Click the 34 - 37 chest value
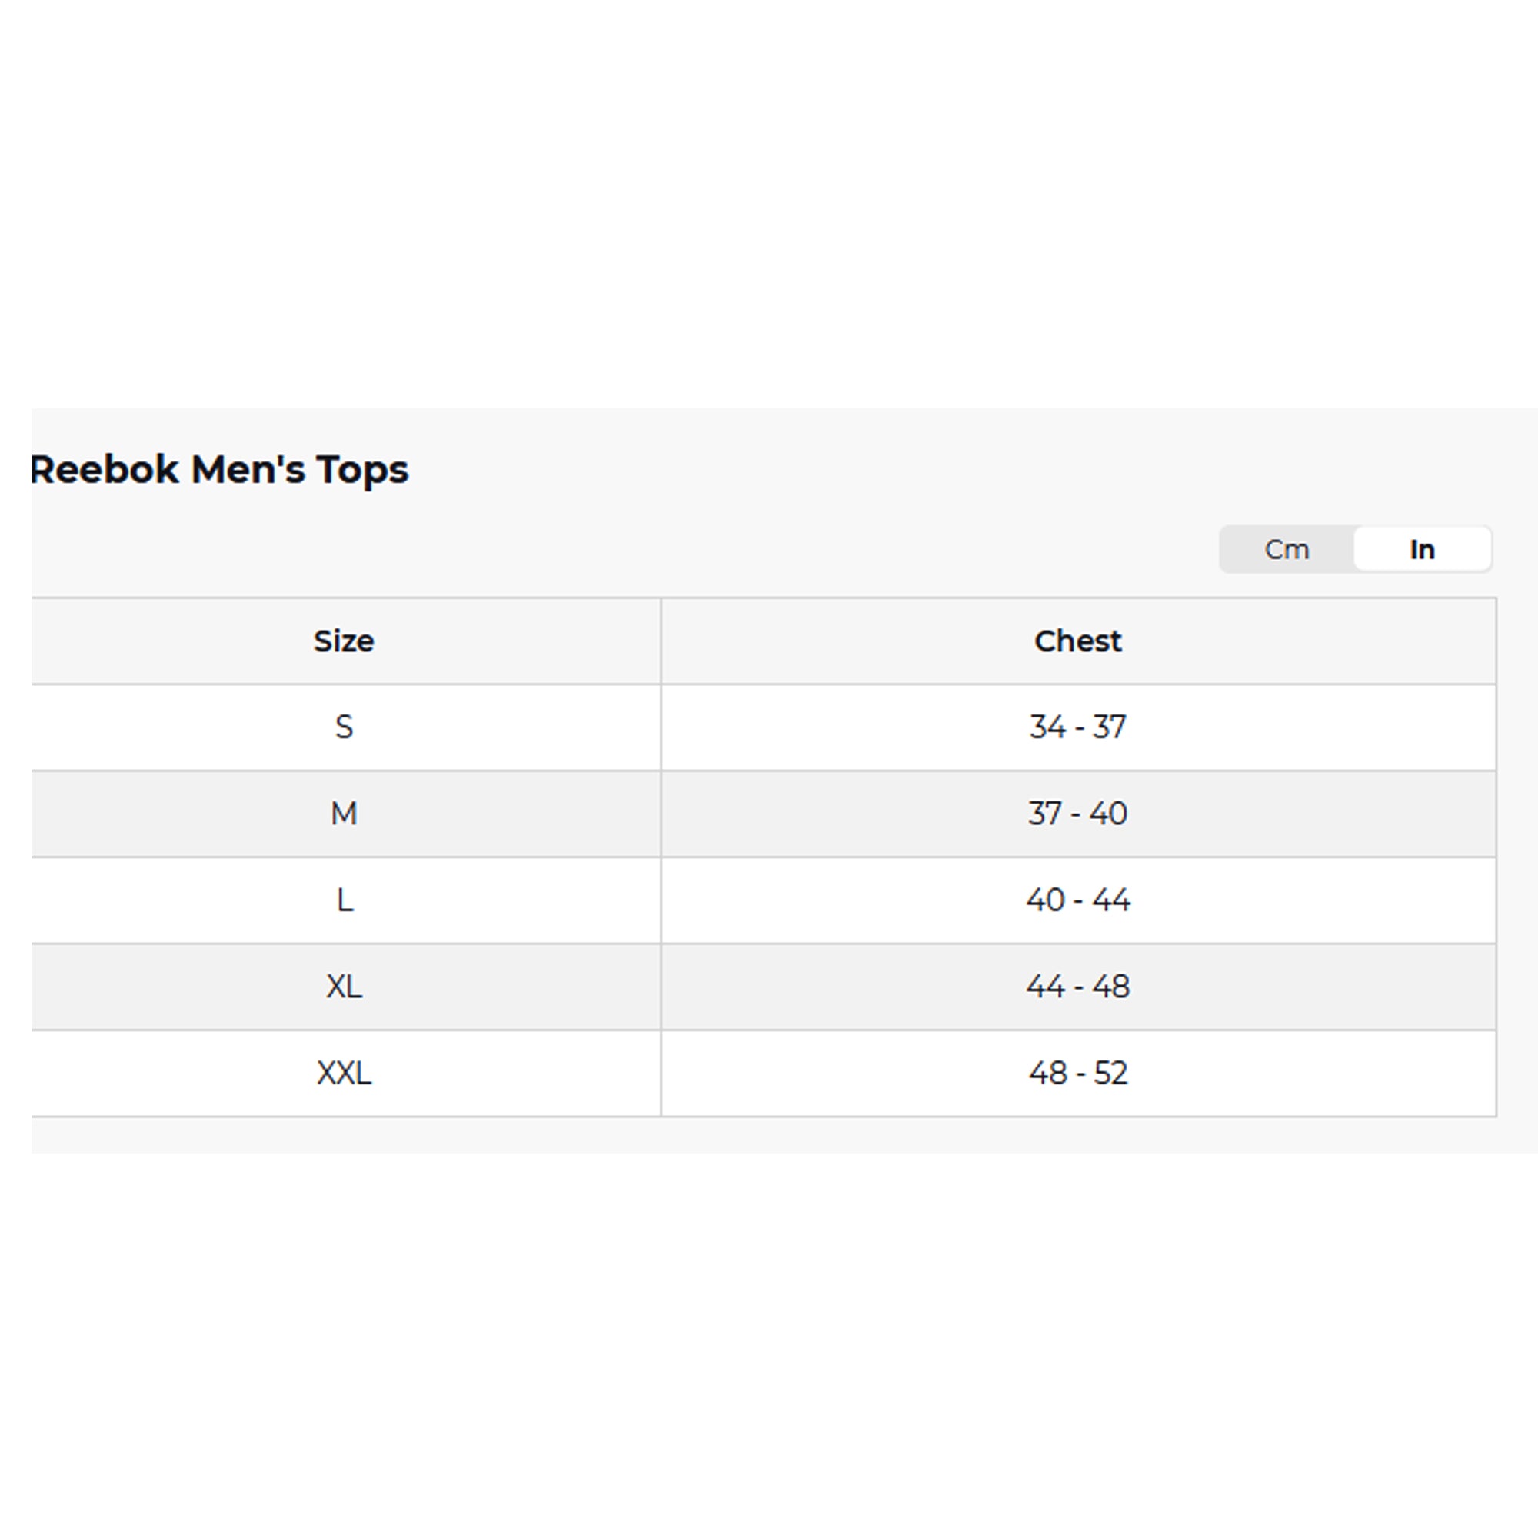 coord(1078,727)
